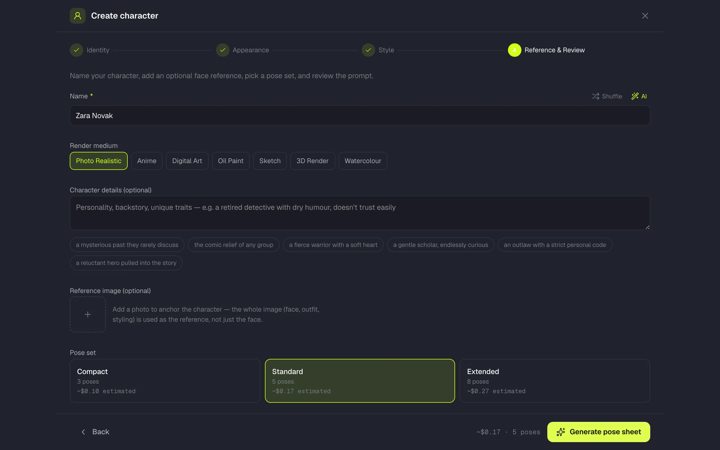
Task: Choose the Standard 5 poses set
Action: pos(360,381)
